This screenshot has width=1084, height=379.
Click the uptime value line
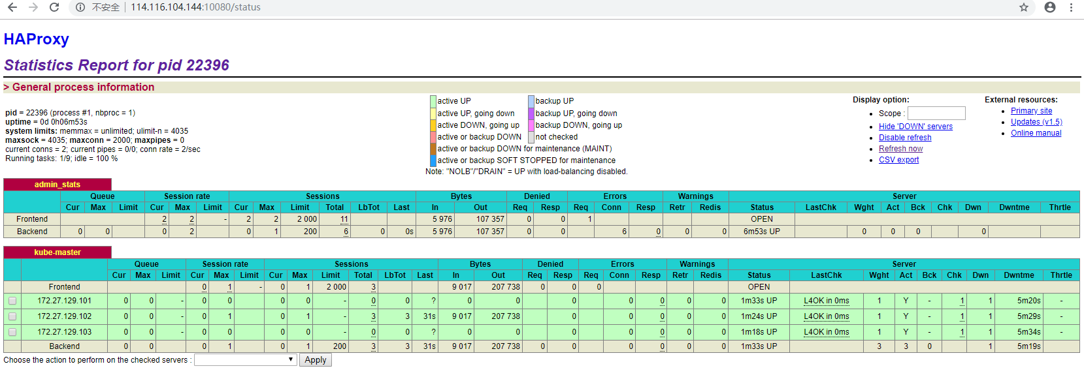coord(46,122)
